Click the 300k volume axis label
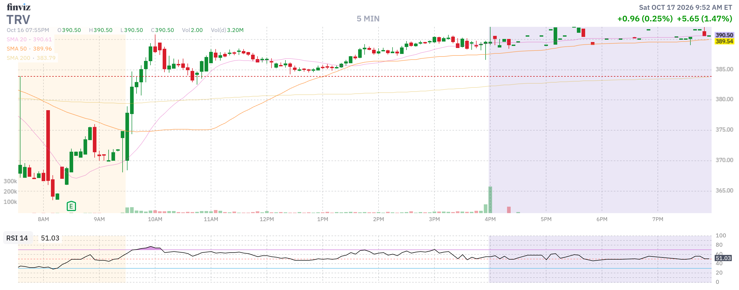 (10, 181)
